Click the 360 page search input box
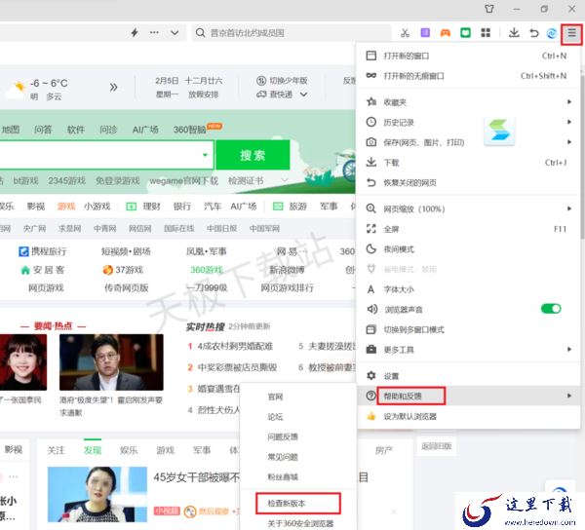 (106, 155)
